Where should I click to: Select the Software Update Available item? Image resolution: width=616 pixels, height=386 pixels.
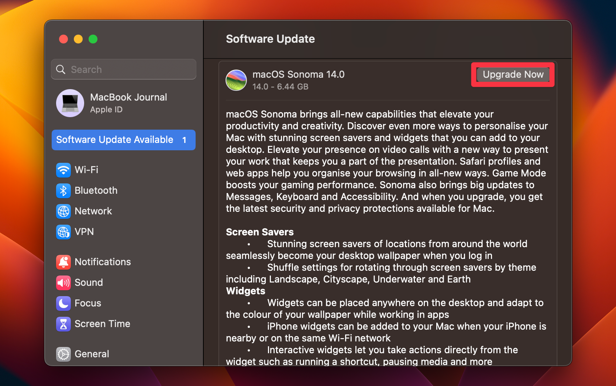point(114,140)
